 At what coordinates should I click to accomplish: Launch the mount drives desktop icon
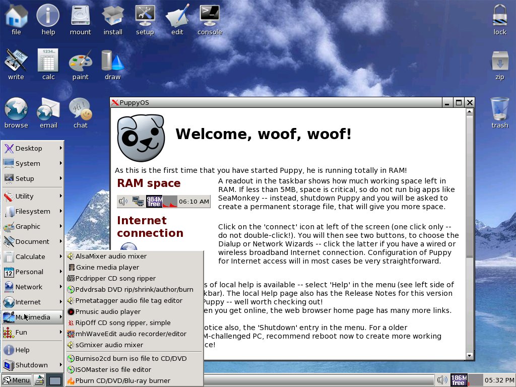pyautogui.click(x=80, y=20)
